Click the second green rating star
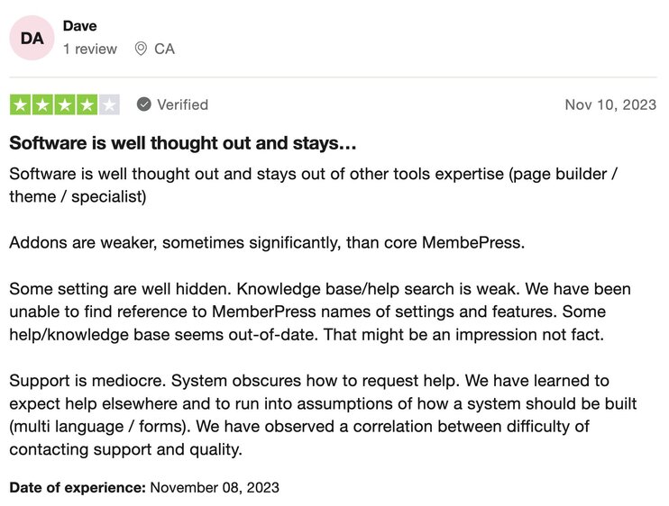Viewport: 669px width, 506px height. (x=42, y=104)
